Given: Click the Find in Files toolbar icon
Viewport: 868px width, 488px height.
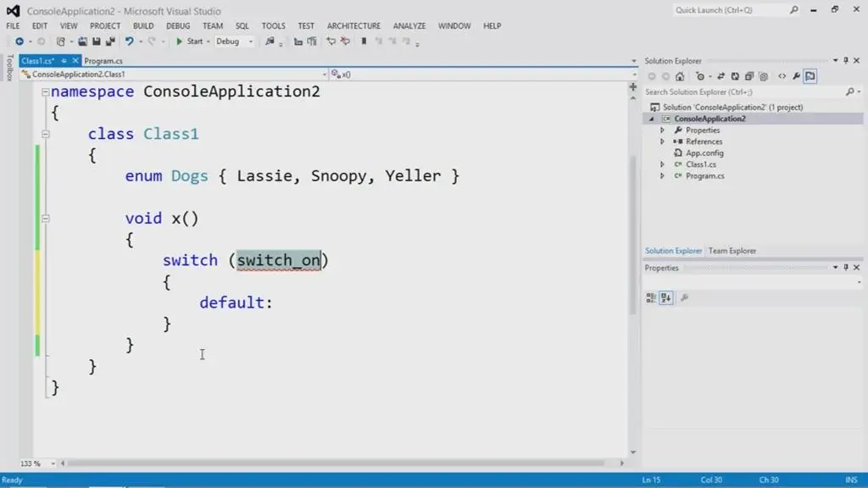Looking at the screenshot, I should [270, 42].
